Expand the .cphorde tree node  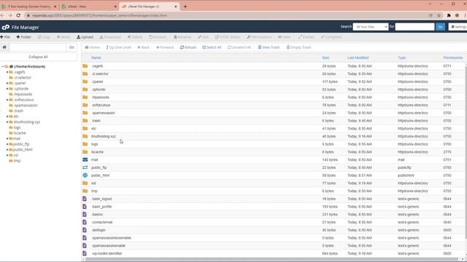pos(7,89)
